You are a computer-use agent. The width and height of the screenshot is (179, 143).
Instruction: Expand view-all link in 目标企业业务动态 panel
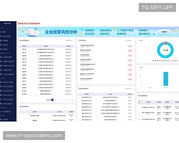tap(129, 88)
